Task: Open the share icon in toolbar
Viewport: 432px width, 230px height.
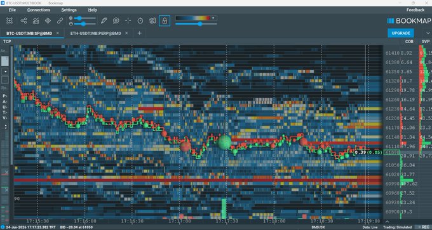Action: [24, 21]
